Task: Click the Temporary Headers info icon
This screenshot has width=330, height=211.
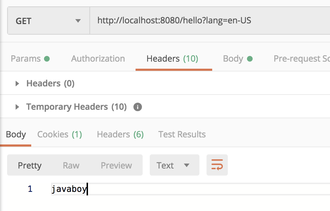Action: coord(137,107)
